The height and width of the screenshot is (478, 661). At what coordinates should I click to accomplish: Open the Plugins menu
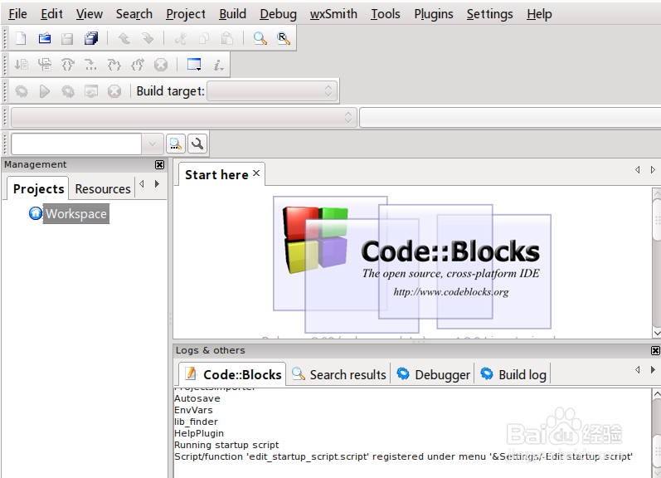[x=434, y=14]
